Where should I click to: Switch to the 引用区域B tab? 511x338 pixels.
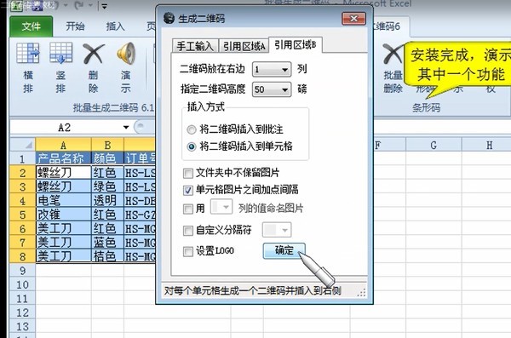pyautogui.click(x=296, y=44)
